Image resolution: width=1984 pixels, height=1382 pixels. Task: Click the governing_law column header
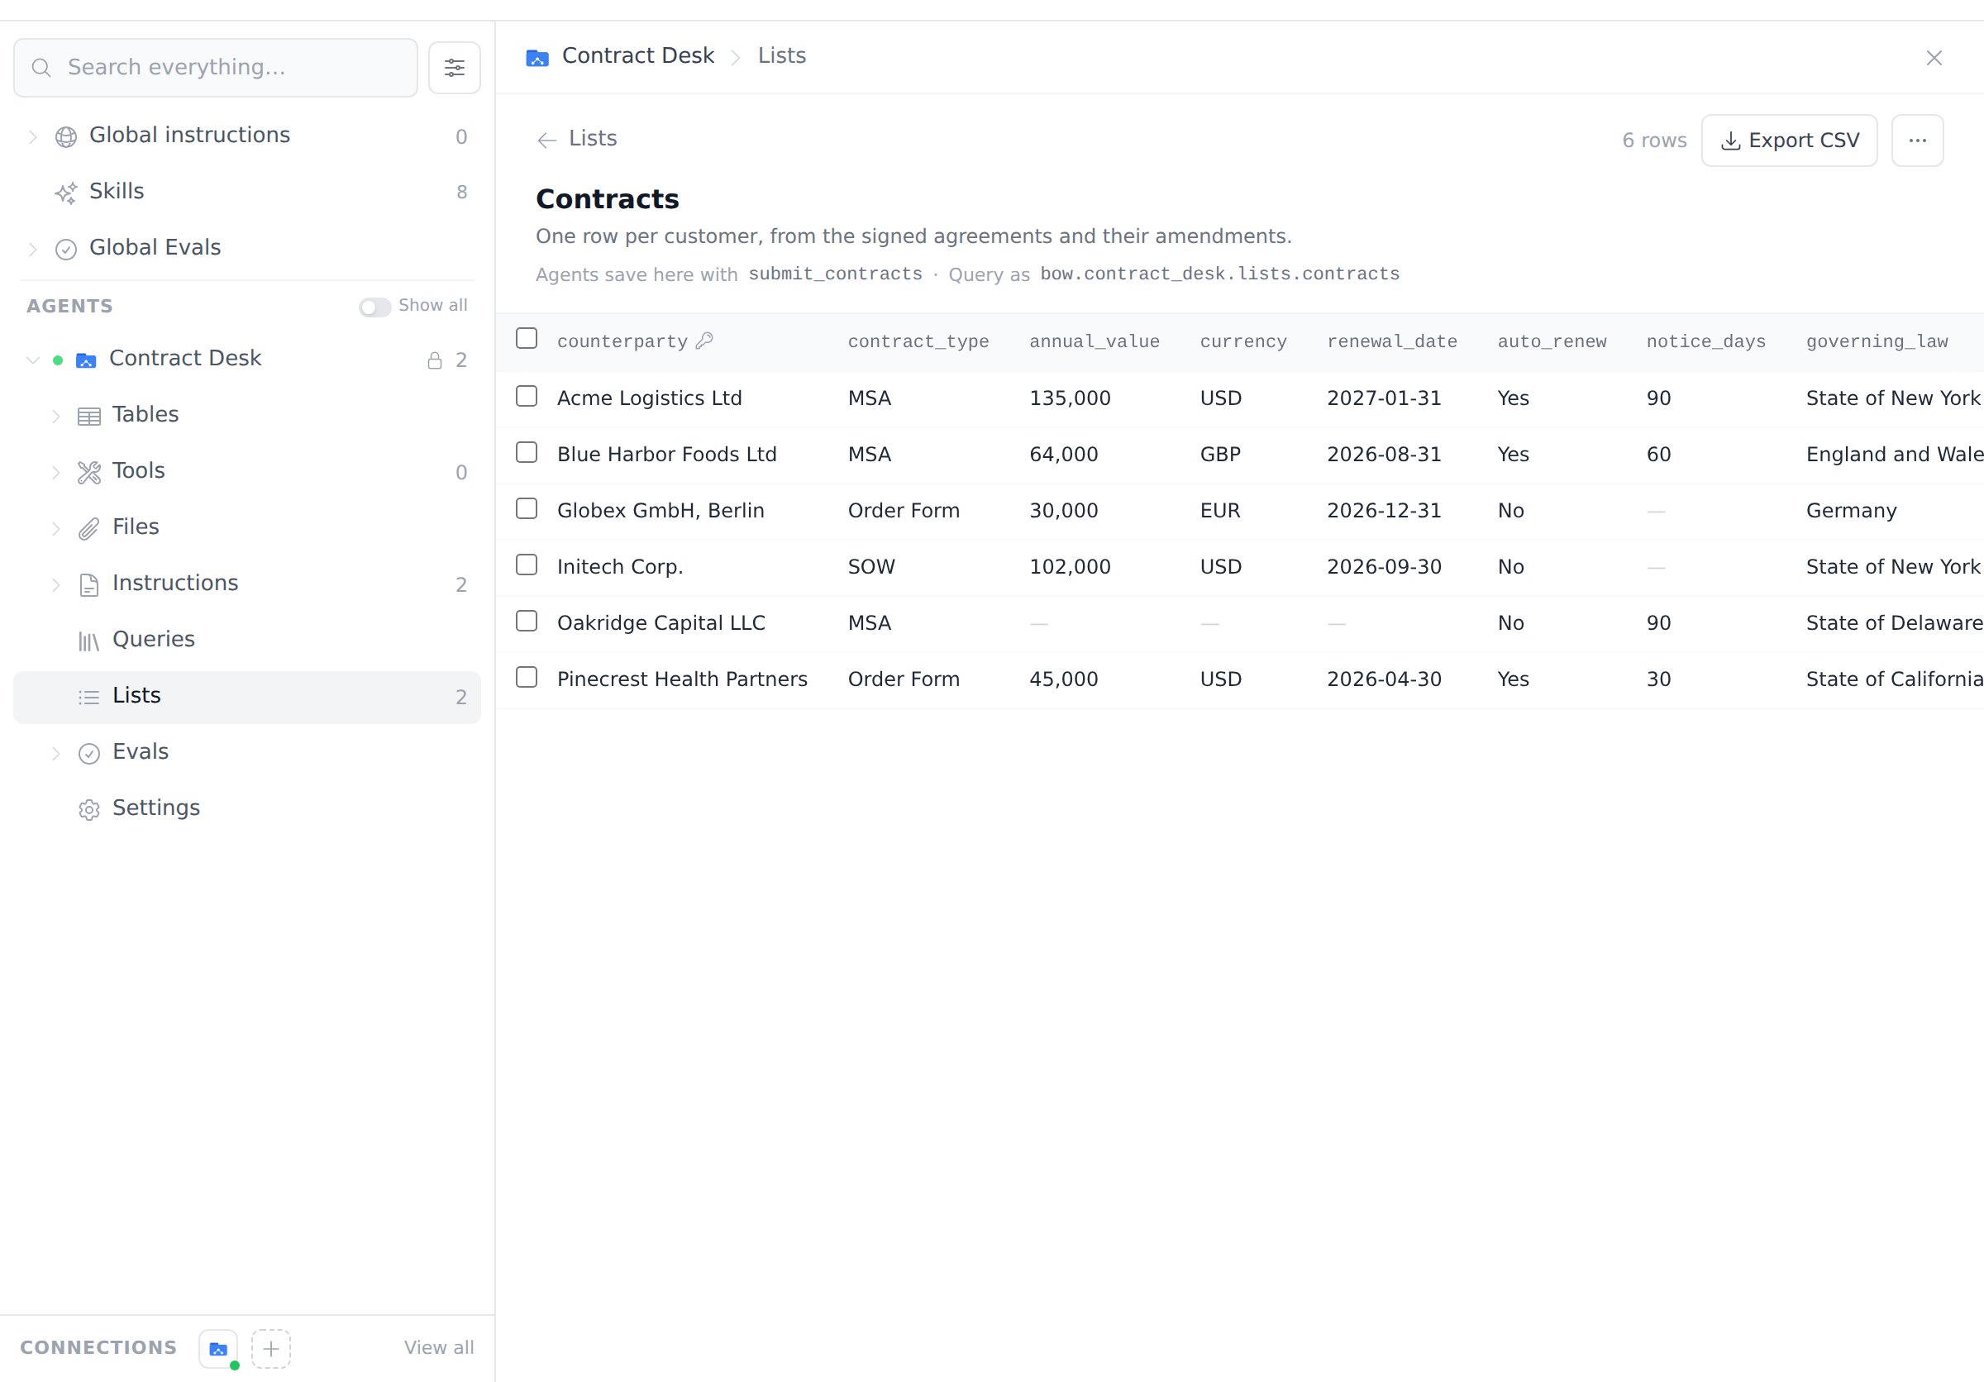(x=1876, y=341)
